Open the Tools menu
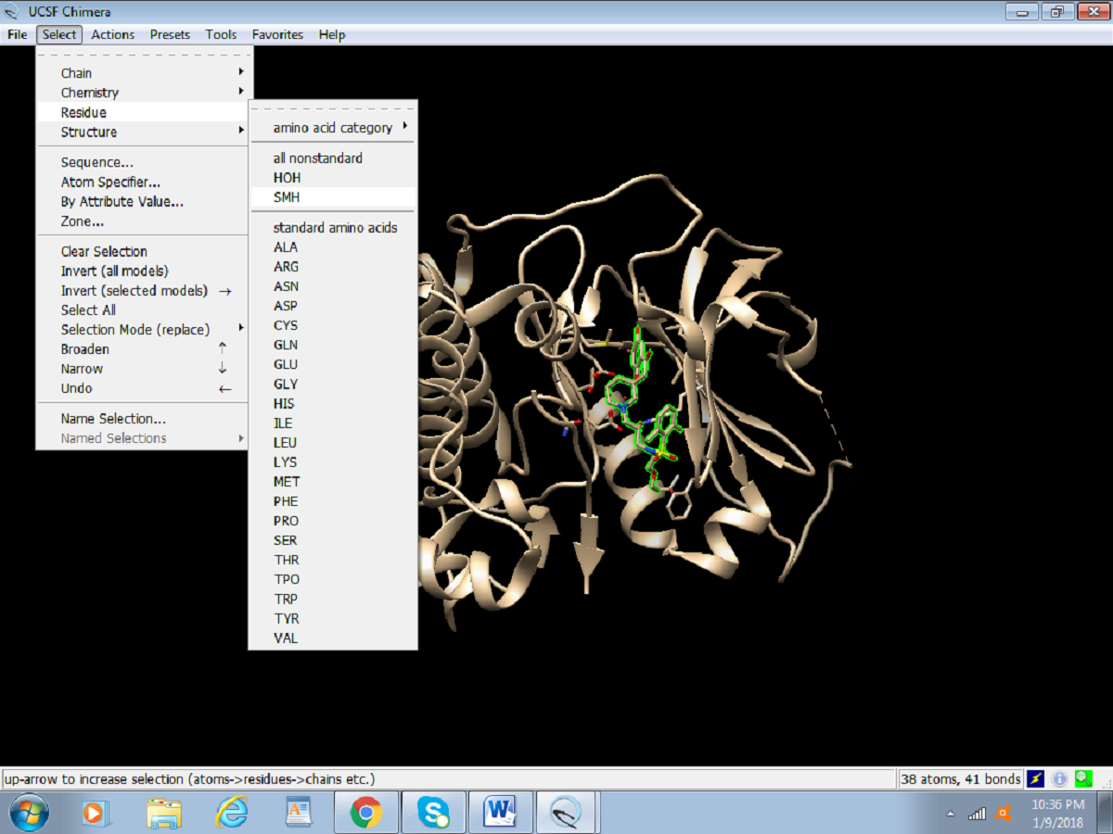The image size is (1113, 834). click(x=221, y=34)
